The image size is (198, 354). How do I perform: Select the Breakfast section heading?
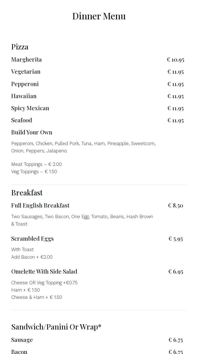27,193
